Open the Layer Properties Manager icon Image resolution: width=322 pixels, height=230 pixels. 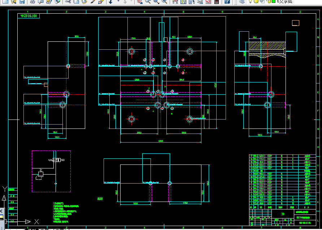(242, 2)
